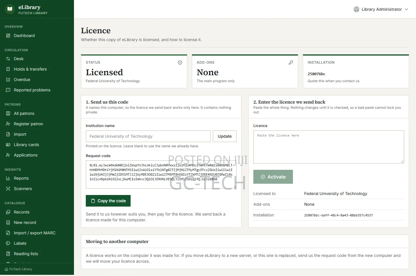Open All patrons

pyautogui.click(x=37, y=113)
